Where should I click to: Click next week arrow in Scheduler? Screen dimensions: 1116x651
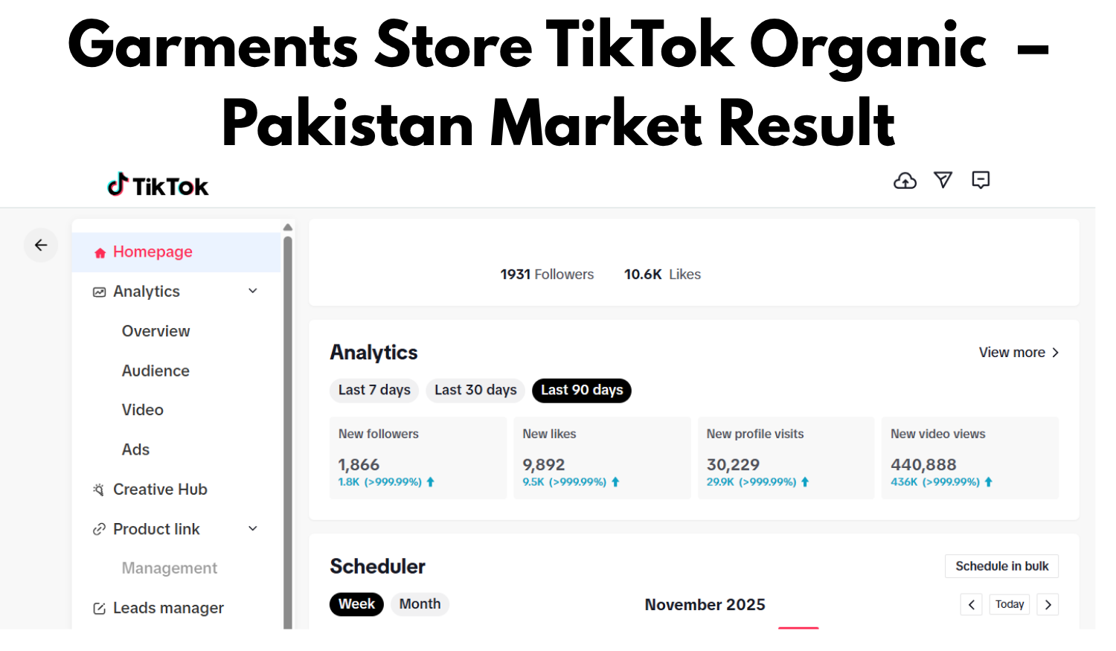coord(1048,604)
